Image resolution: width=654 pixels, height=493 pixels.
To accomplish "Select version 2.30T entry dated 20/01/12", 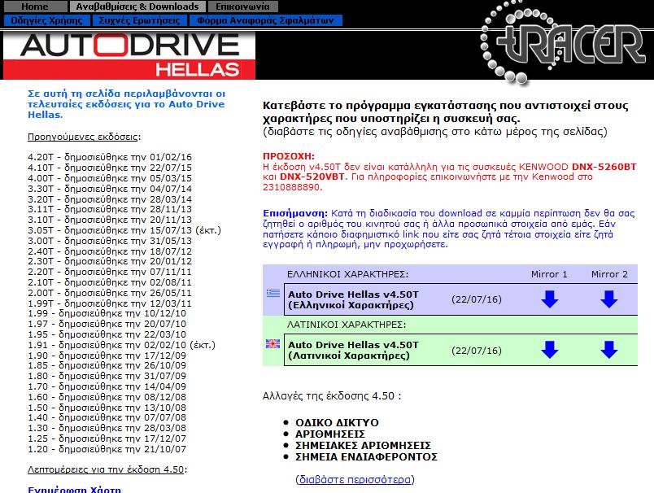I will click(110, 261).
